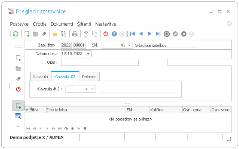Click document number field 00001
This screenshot has height=149, width=239.
(x=79, y=45)
